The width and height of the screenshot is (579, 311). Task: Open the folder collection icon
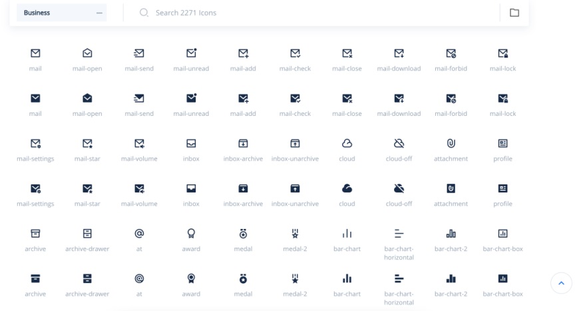point(514,13)
